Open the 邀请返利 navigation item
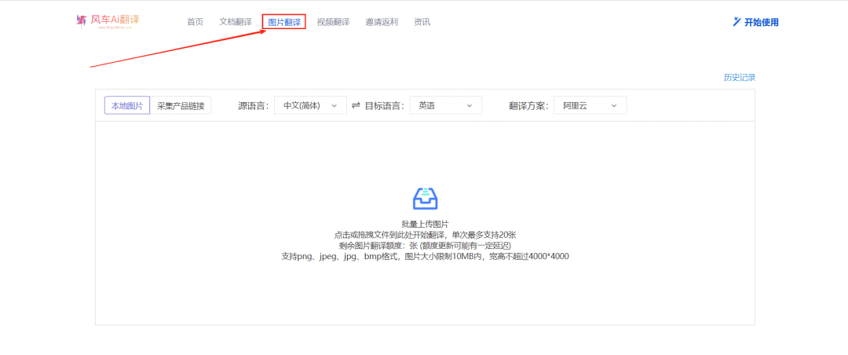 coord(382,22)
